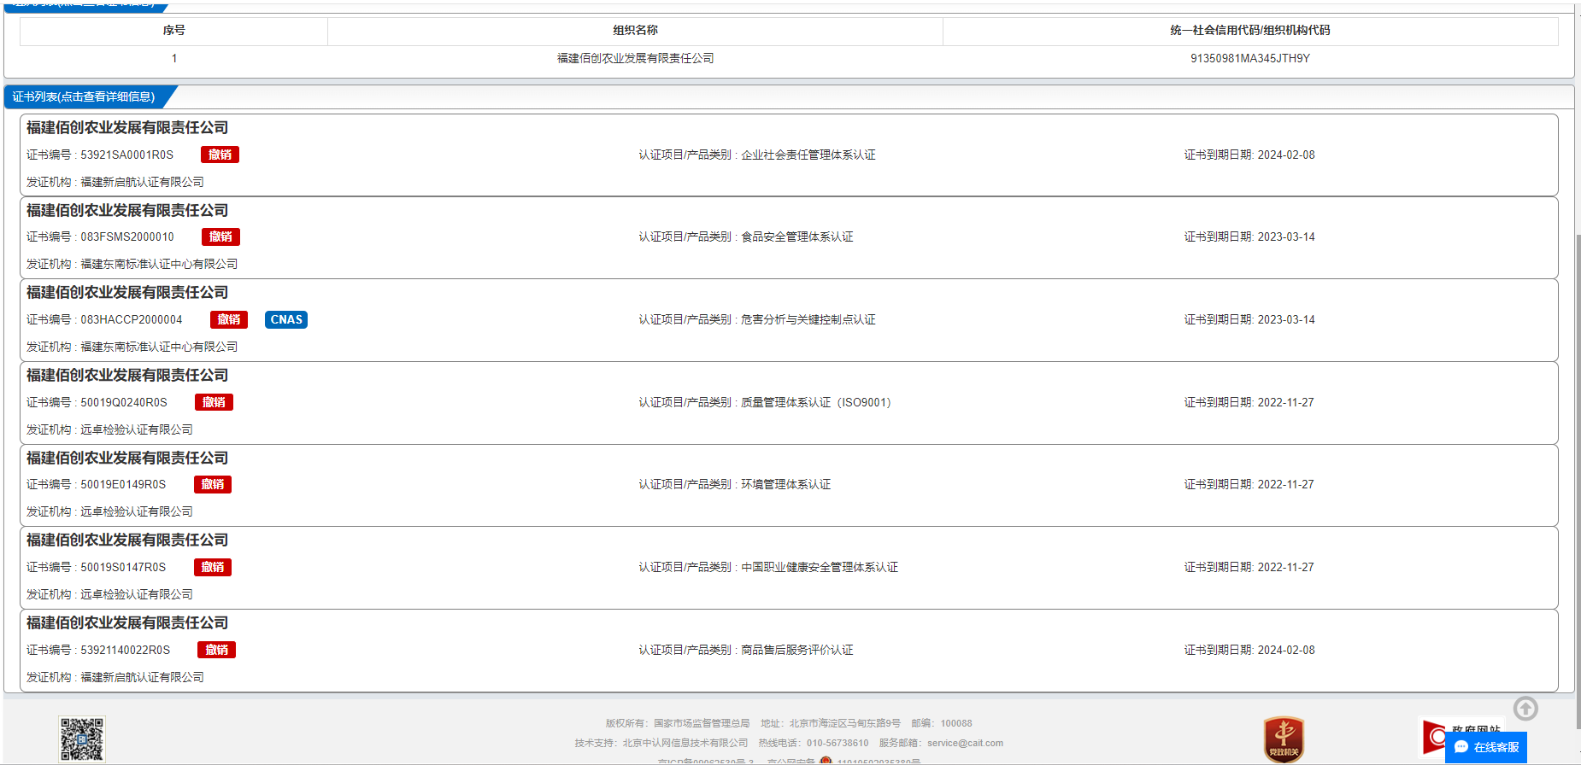Click certificate number 50019Q0240R0S
This screenshot has height=765, width=1581.
(124, 402)
